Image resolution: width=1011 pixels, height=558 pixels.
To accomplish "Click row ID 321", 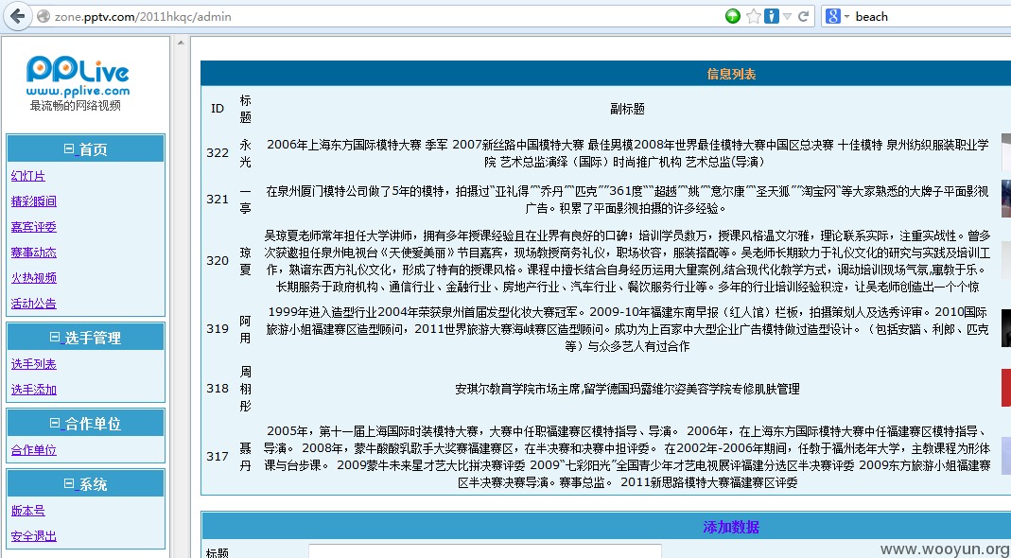I will (218, 200).
